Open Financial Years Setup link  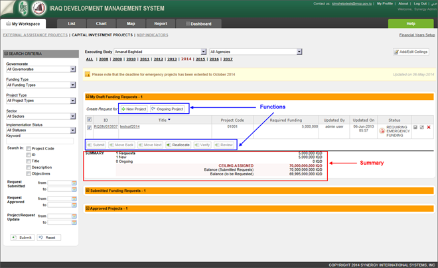pos(417,35)
